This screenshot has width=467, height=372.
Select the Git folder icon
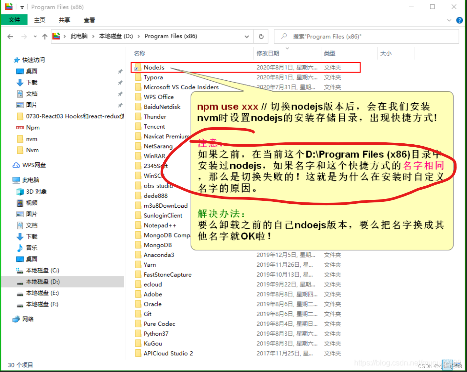pyautogui.click(x=138, y=314)
